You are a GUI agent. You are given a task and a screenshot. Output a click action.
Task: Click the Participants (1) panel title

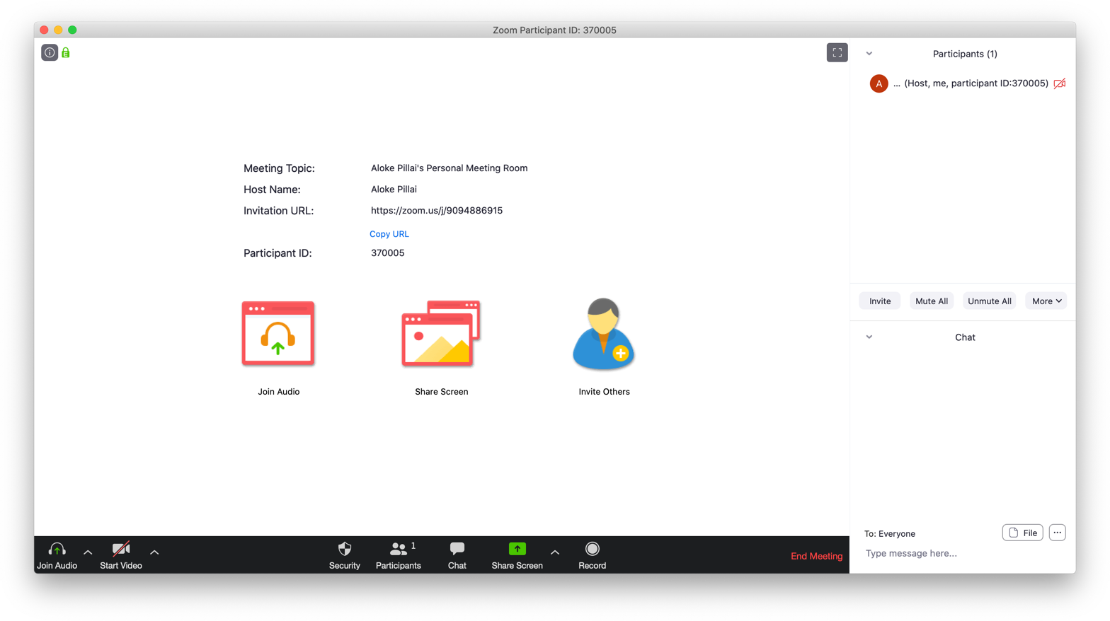965,54
